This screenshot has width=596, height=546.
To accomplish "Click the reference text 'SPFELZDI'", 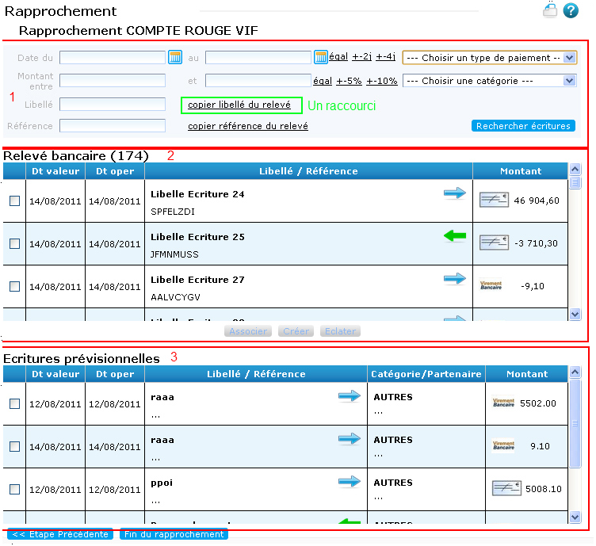I will click(x=173, y=212).
